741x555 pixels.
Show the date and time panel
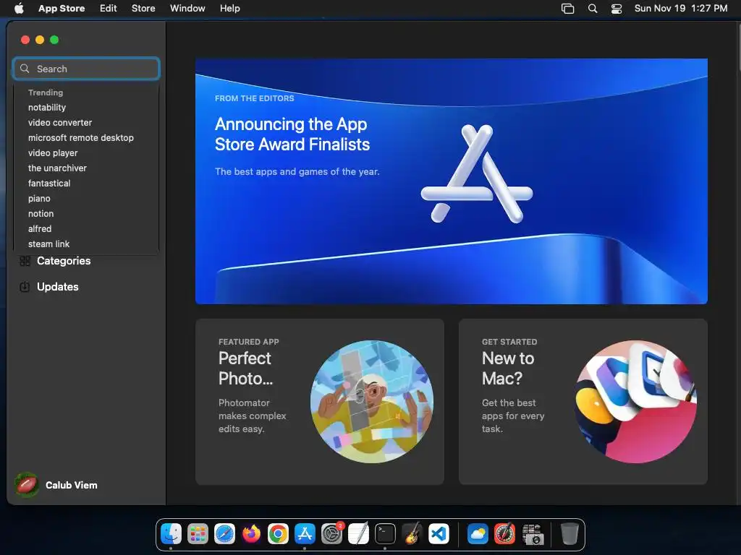pos(681,8)
